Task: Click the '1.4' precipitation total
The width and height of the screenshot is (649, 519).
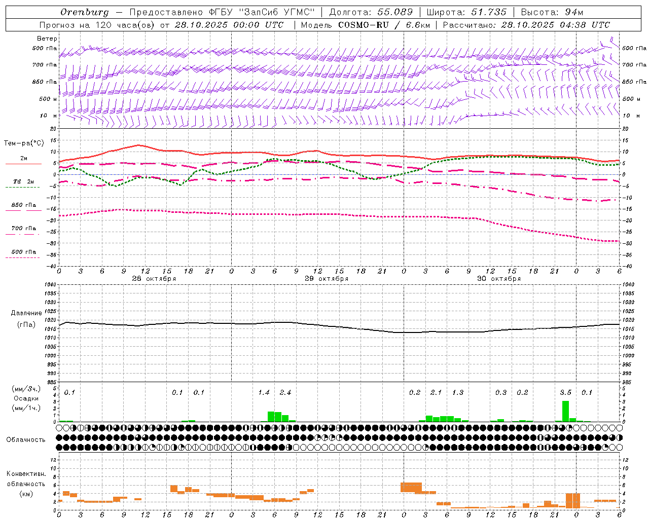Action: point(264,393)
